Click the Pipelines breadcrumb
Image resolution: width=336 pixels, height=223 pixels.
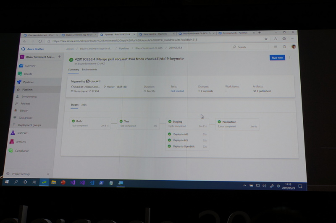point(124,48)
